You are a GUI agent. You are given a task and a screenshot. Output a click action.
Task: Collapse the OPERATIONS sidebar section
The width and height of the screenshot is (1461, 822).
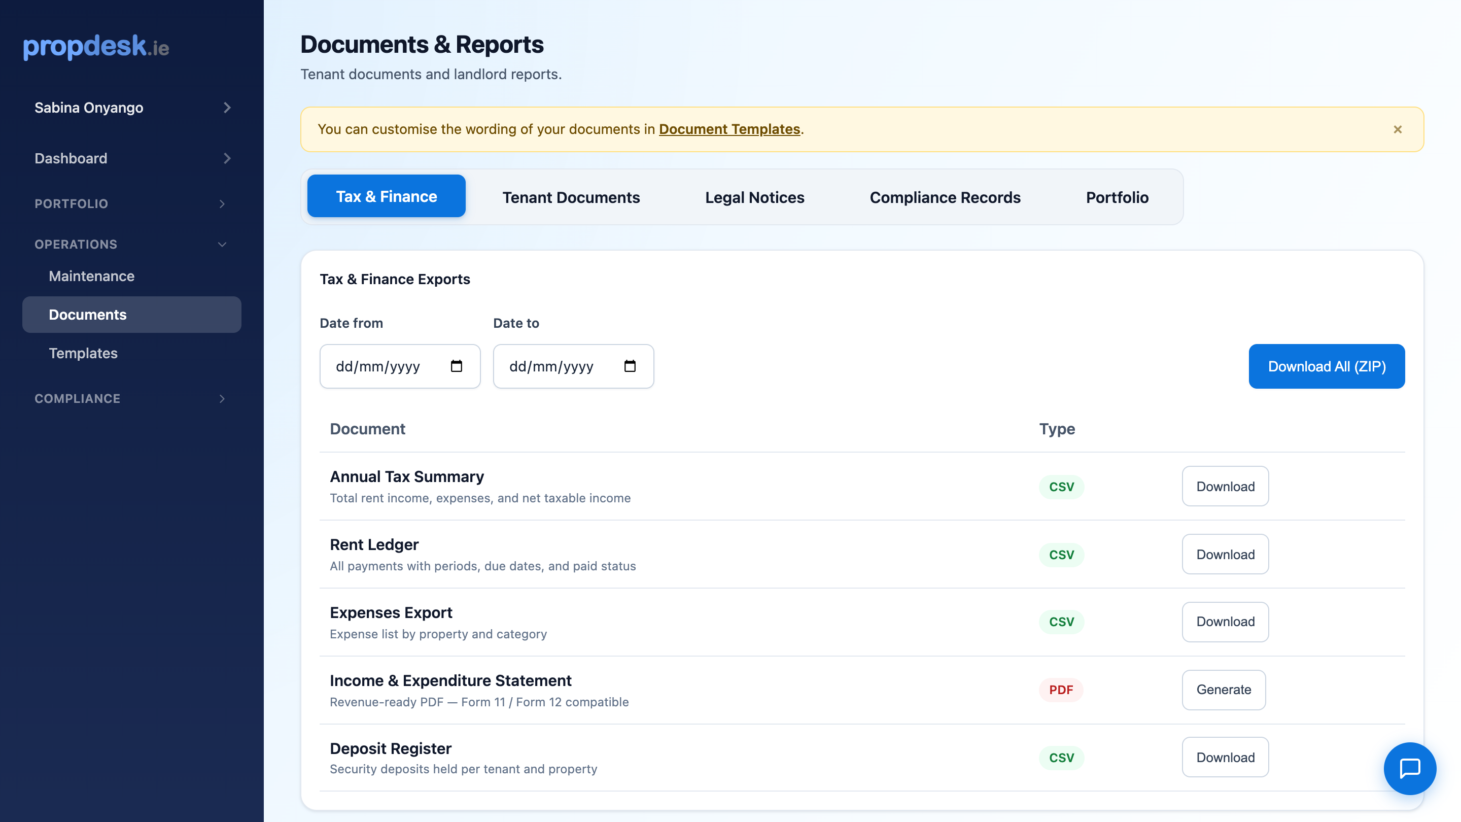(131, 245)
